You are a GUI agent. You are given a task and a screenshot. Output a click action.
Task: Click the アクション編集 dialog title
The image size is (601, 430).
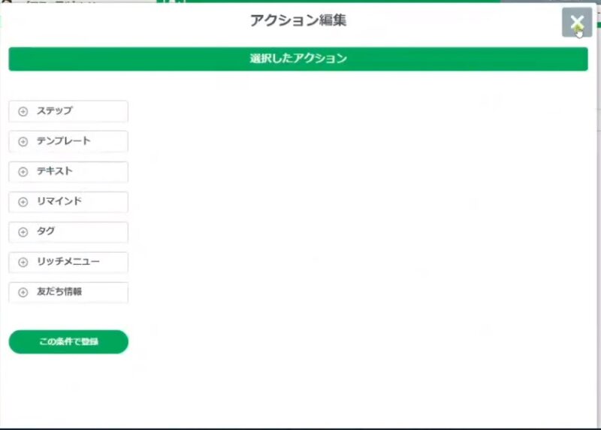click(298, 20)
